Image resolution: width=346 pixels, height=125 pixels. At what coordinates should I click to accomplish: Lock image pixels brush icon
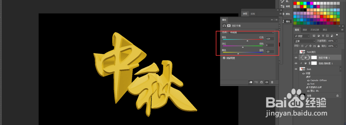pos(306,46)
